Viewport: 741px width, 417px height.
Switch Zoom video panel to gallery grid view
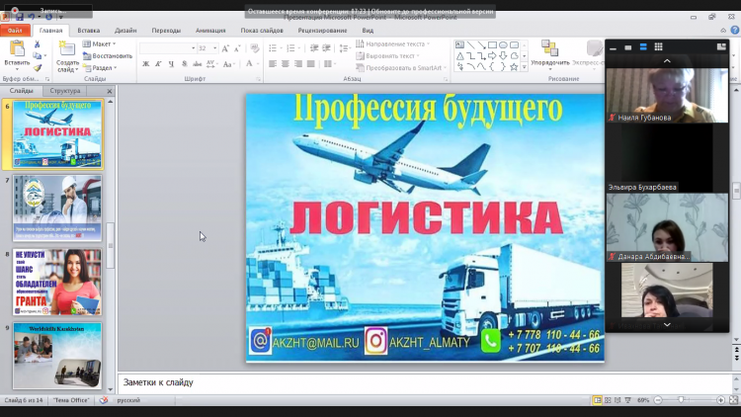tap(659, 46)
